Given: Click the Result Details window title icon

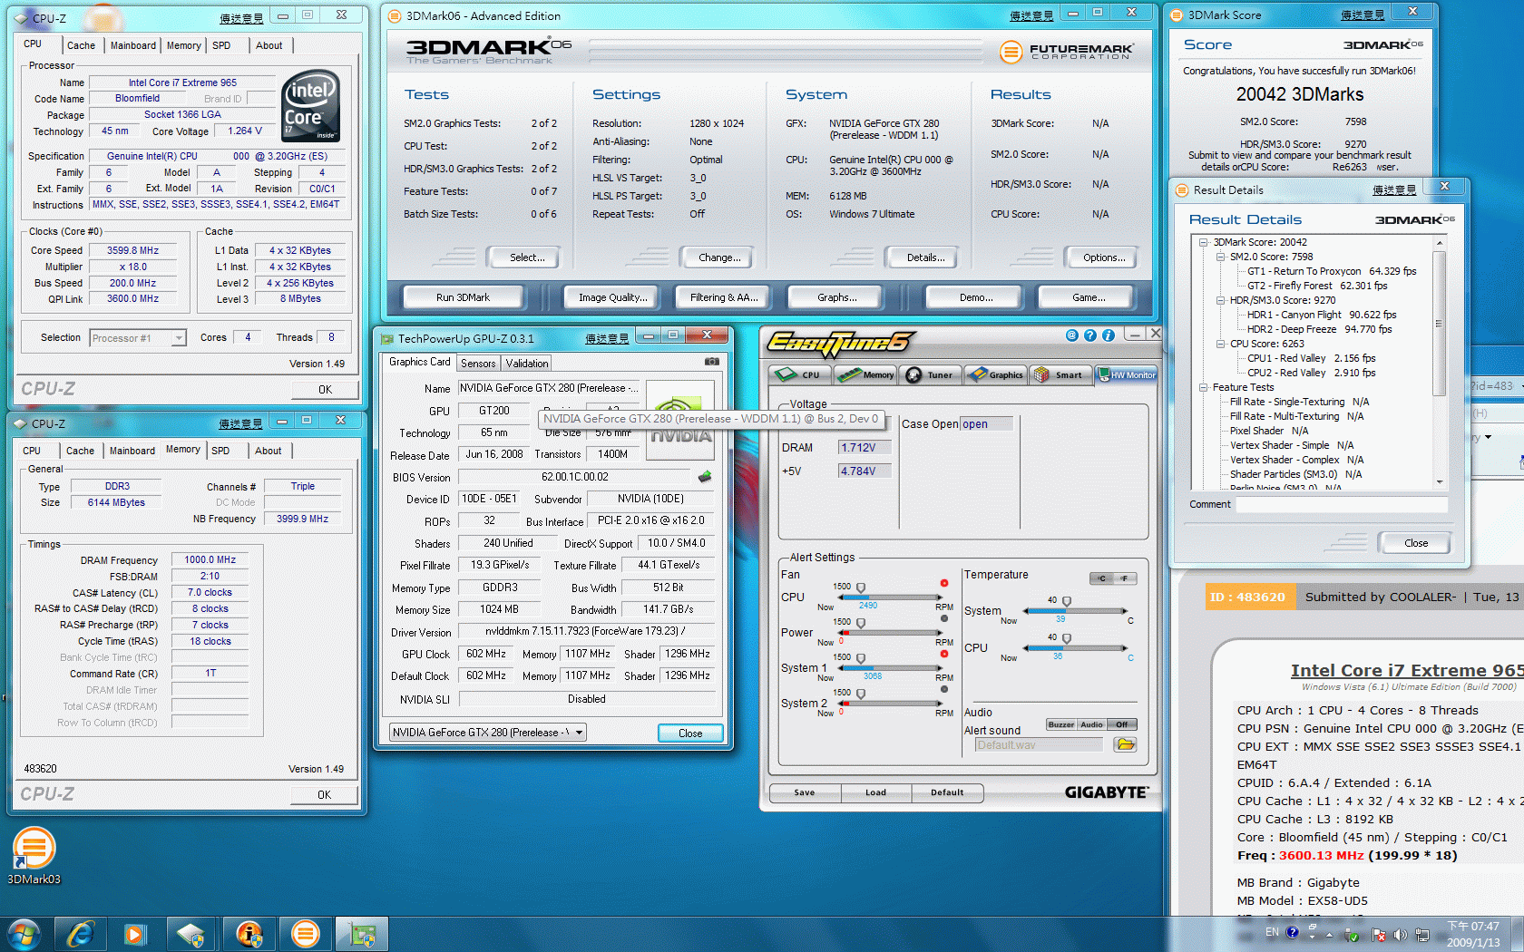Looking at the screenshot, I should point(1182,189).
